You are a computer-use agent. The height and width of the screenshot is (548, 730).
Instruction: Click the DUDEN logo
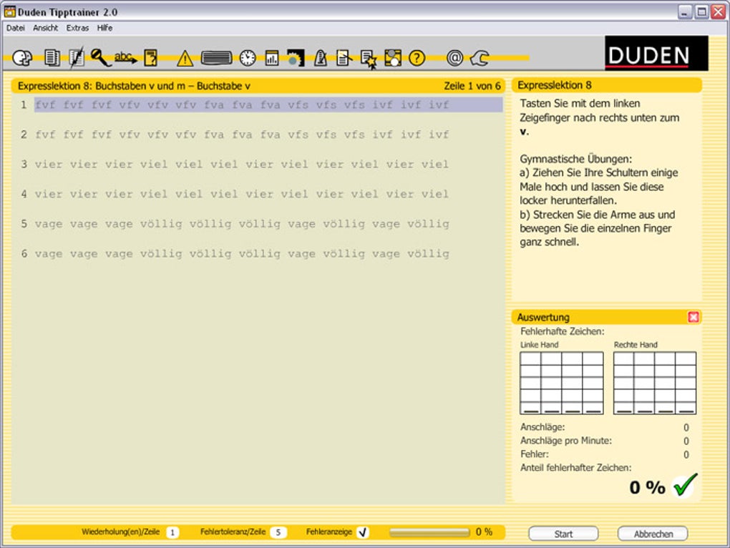coord(656,54)
